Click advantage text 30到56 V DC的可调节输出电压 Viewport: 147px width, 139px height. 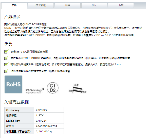tap(29, 52)
